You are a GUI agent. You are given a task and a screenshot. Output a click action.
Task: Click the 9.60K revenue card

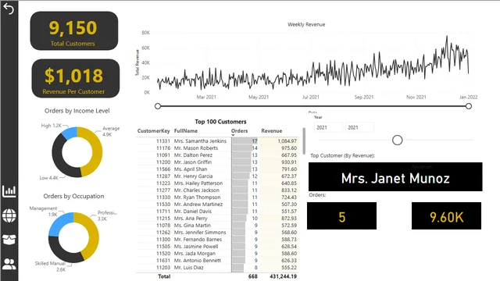click(446, 215)
